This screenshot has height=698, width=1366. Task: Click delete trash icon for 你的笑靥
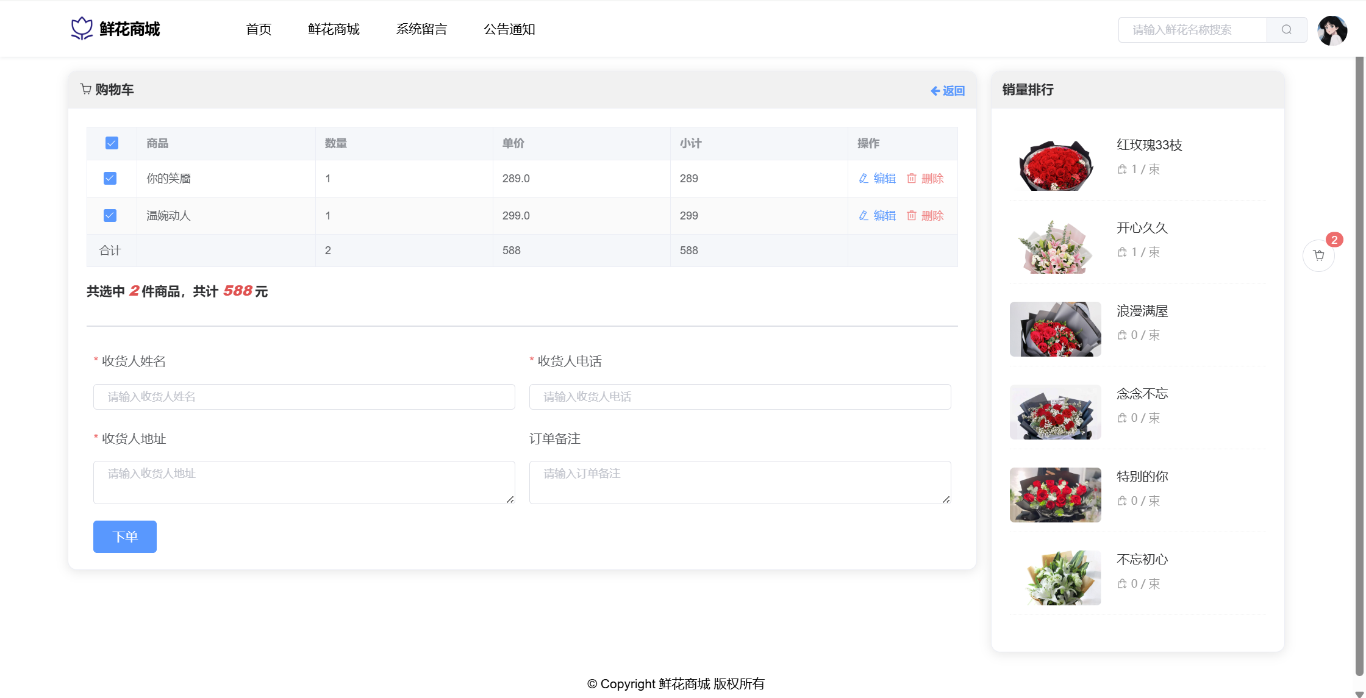tap(912, 179)
